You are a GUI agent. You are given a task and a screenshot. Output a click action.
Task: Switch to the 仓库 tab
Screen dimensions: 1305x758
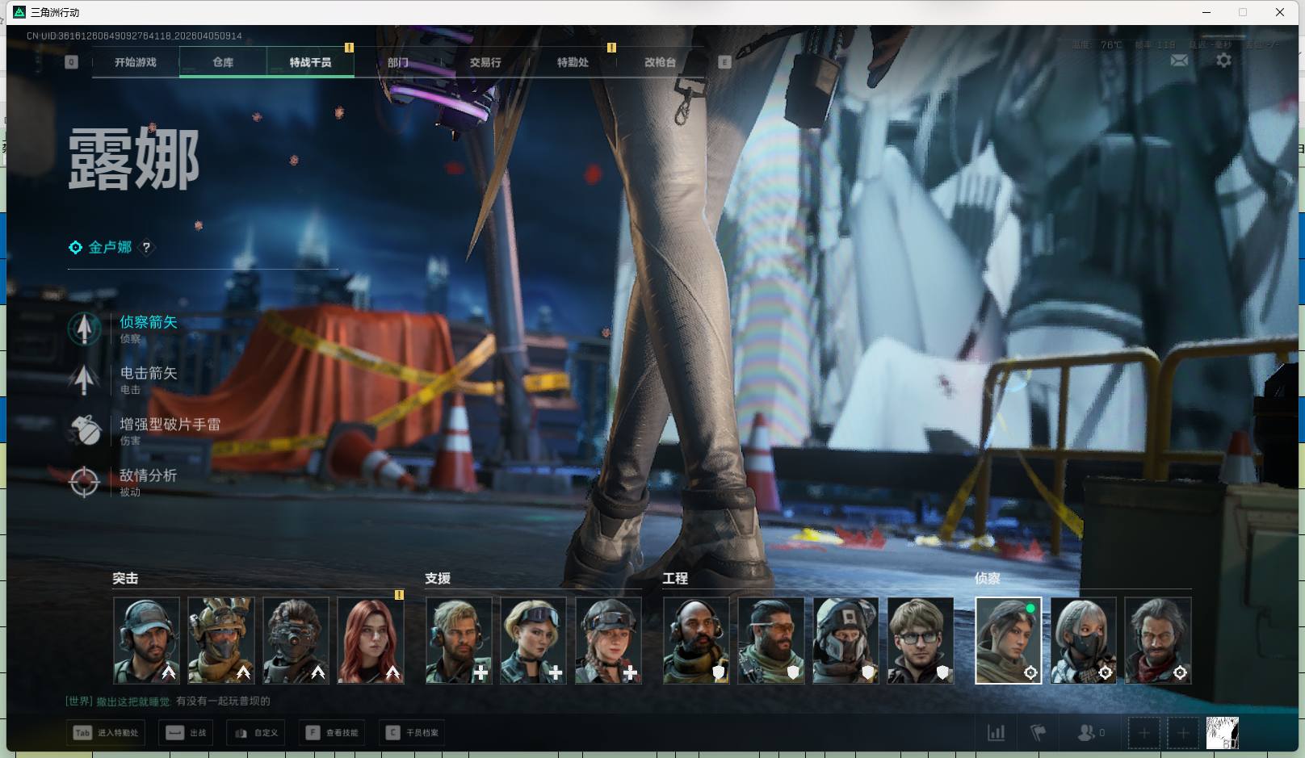tap(223, 62)
